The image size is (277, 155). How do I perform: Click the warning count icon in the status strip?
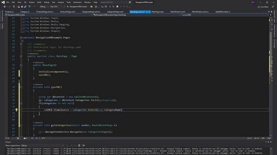click(x=25, y=138)
